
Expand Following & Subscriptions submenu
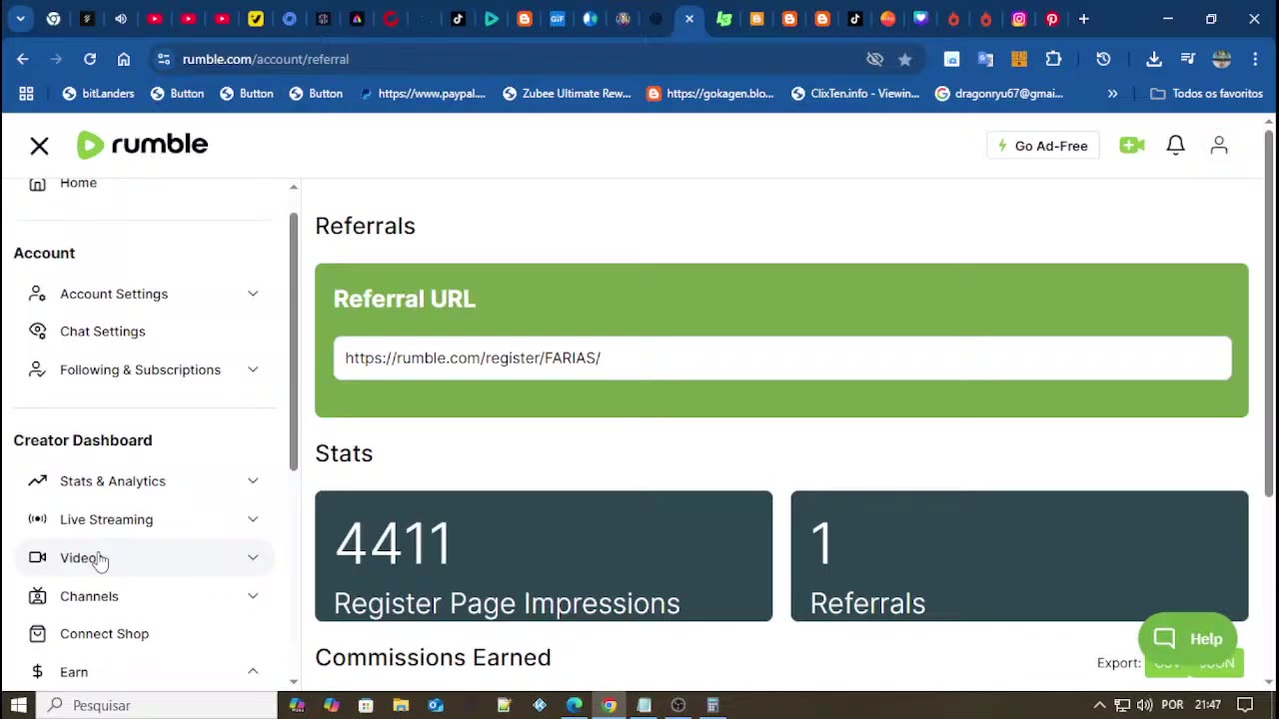coord(253,369)
